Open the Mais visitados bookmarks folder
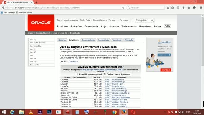Screen dimensions: 204x115 (8, 13)
